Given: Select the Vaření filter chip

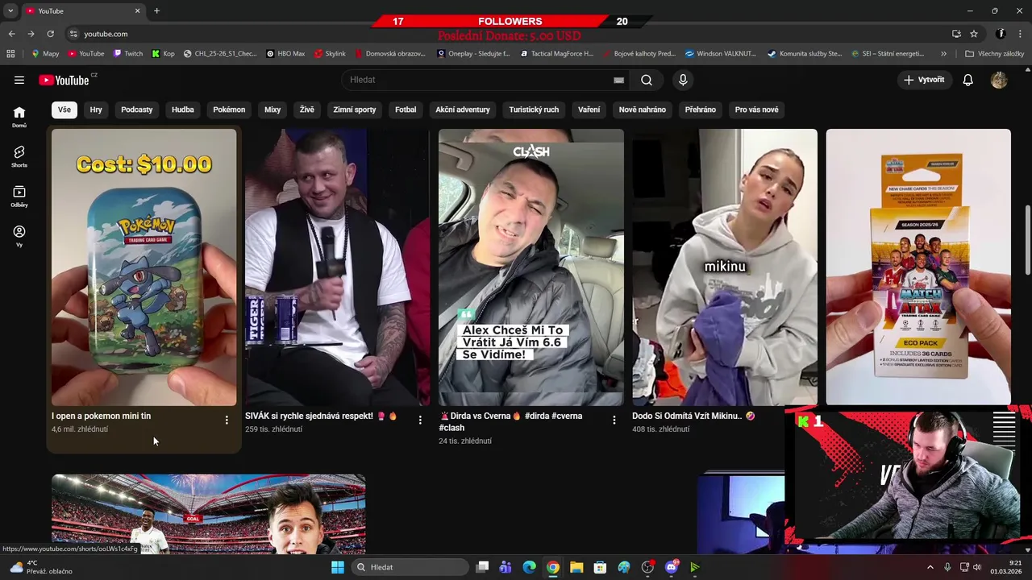Looking at the screenshot, I should [589, 110].
